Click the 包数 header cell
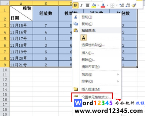 (x=129, y=14)
